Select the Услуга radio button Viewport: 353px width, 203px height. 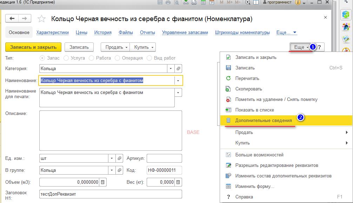pyautogui.click(x=66, y=58)
